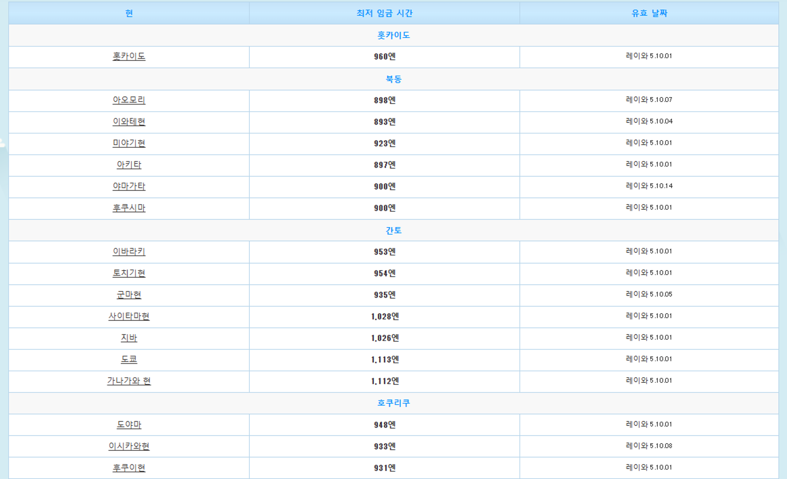Select the 935엔 wage value
The image size is (787, 479).
click(385, 295)
